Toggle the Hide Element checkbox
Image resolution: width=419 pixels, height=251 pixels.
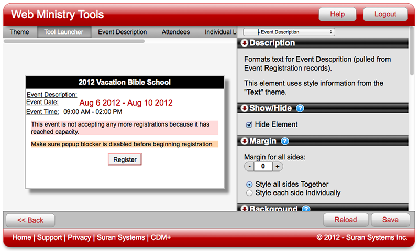coord(249,124)
